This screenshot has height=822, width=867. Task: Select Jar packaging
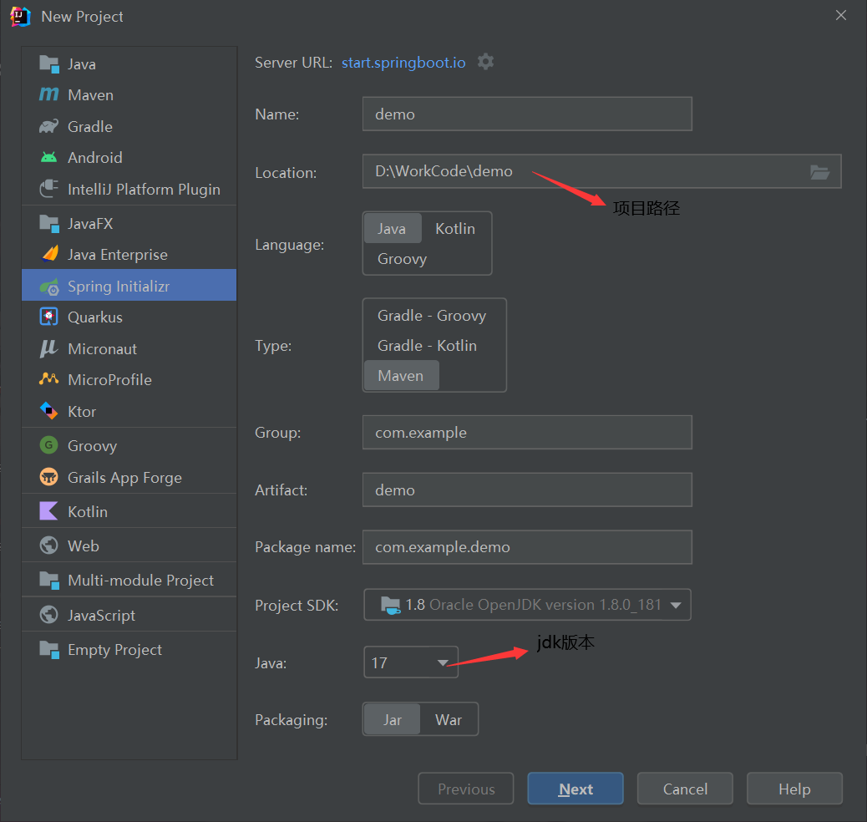[392, 719]
